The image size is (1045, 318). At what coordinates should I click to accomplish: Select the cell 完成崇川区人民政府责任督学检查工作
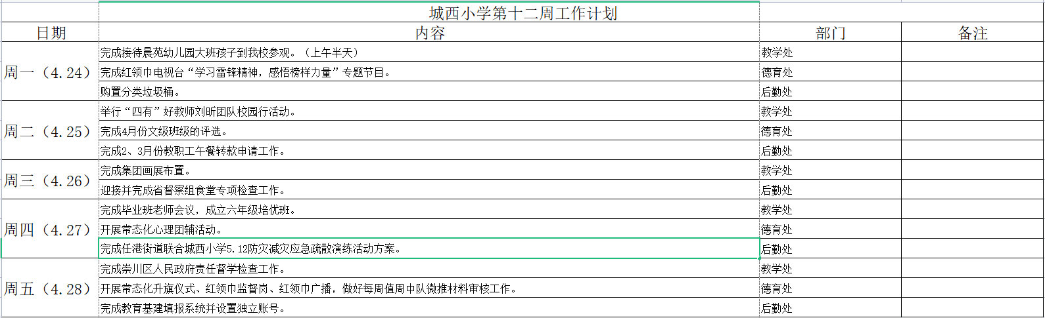(x=429, y=268)
